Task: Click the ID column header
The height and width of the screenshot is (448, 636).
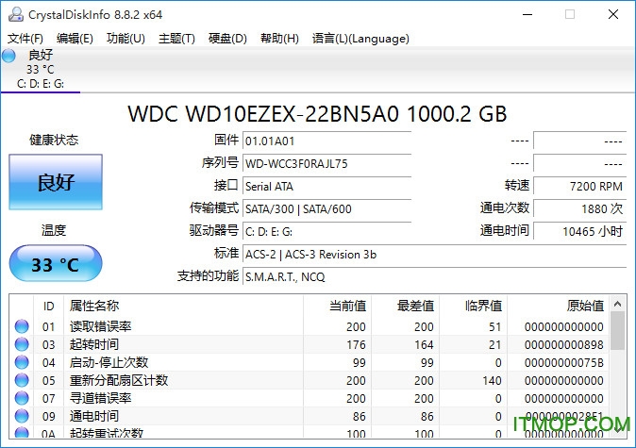Action: [48, 307]
